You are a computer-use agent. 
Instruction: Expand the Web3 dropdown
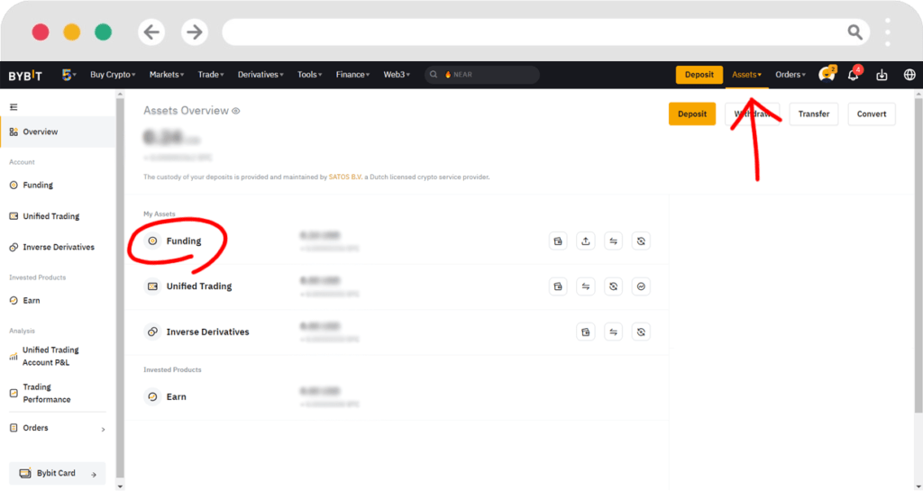click(397, 75)
